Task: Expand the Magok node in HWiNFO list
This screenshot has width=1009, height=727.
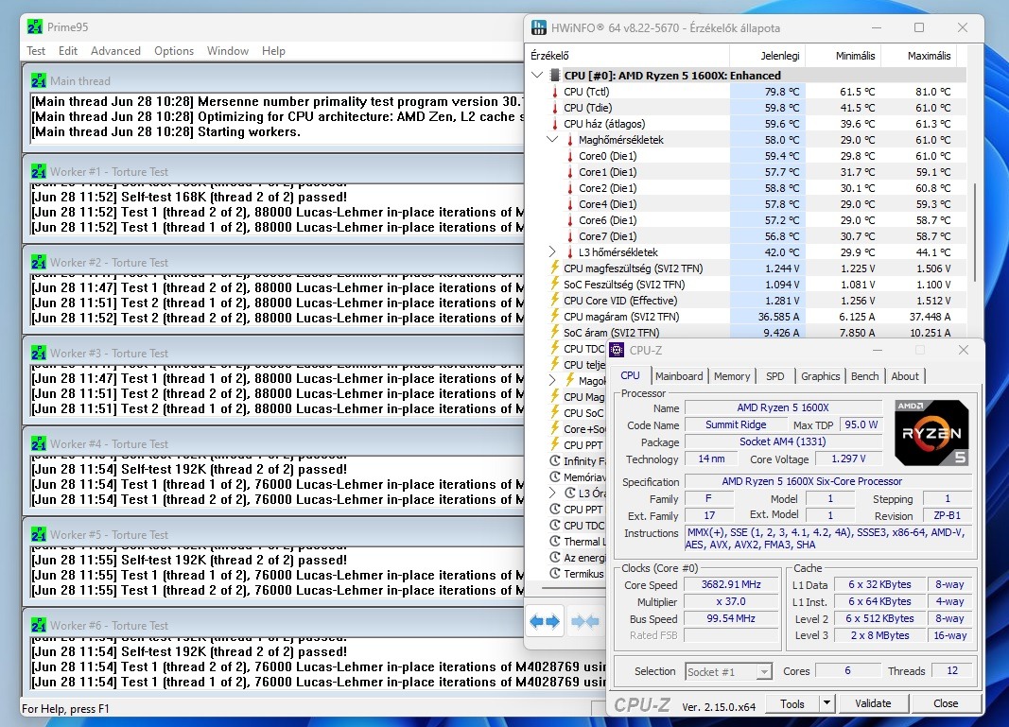Action: coord(552,380)
